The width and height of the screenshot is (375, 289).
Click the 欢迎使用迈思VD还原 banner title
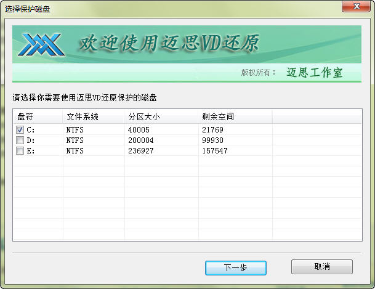click(167, 43)
